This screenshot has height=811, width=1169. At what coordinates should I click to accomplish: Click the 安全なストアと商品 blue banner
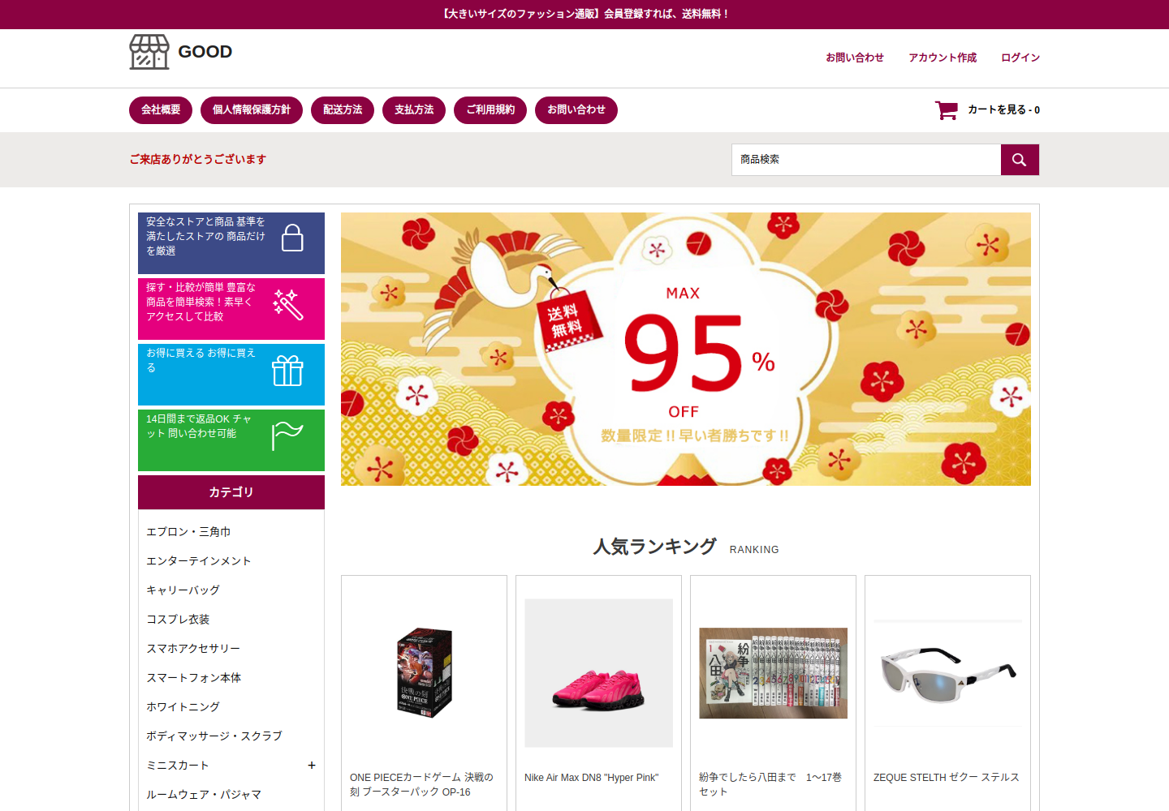pyautogui.click(x=231, y=243)
